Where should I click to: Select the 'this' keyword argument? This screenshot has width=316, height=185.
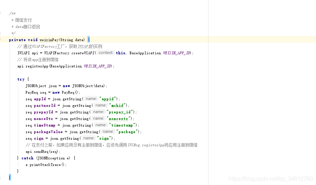point(121,53)
